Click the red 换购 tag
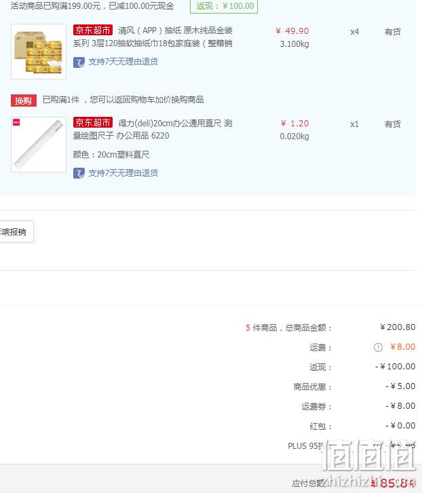Screen dimensions: 422x493 (x=24, y=101)
